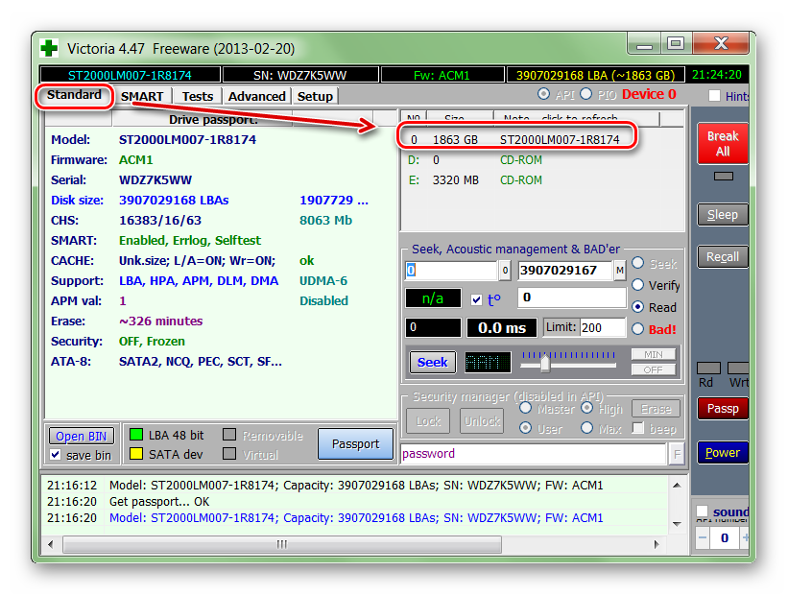
Task: Uncheck the save bin checkbox
Action: (56, 455)
